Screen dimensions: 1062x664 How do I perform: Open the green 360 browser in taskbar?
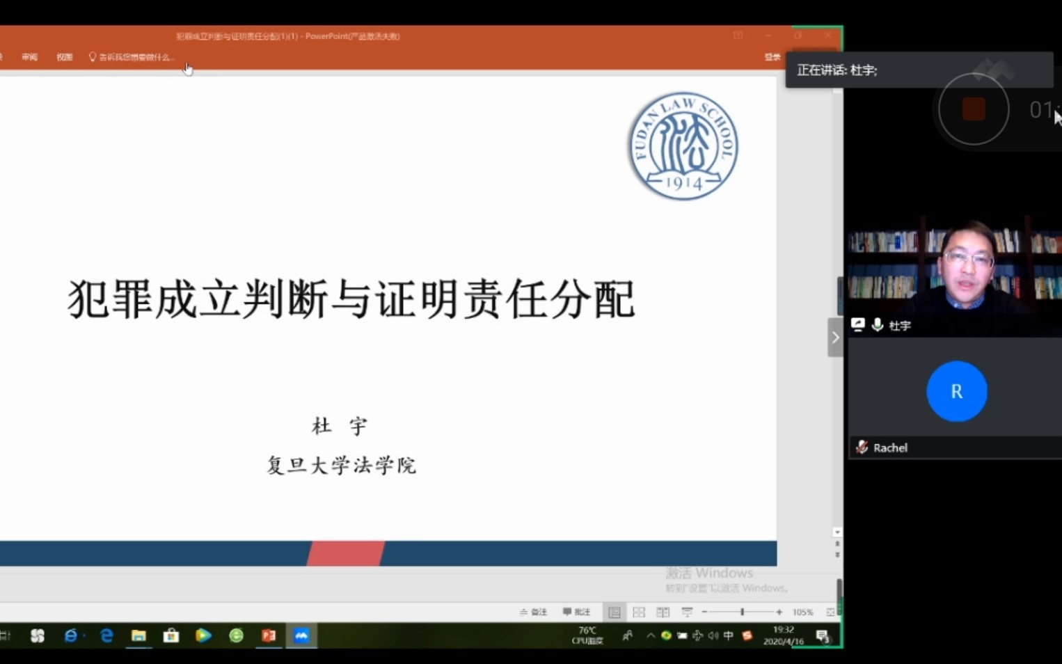(236, 635)
